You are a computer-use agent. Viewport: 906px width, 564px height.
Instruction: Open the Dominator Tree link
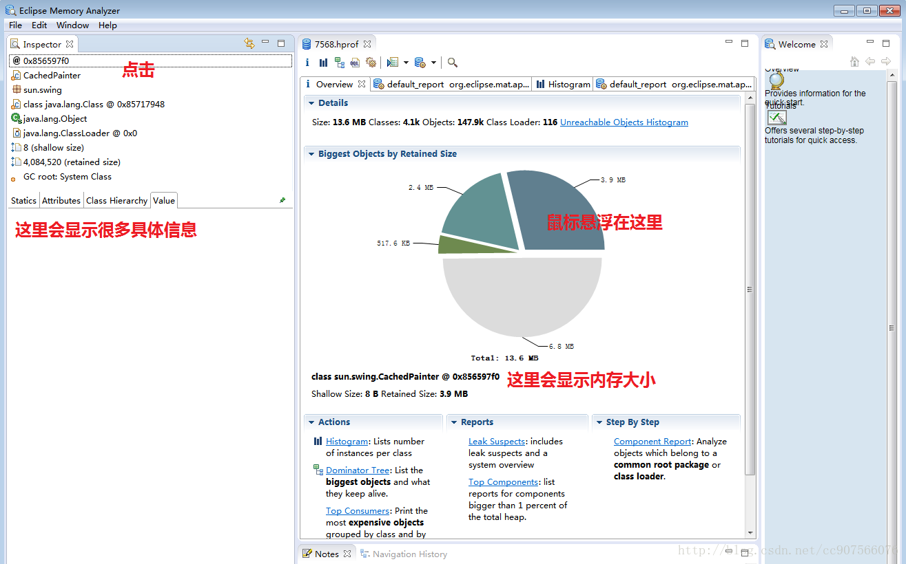pos(358,470)
